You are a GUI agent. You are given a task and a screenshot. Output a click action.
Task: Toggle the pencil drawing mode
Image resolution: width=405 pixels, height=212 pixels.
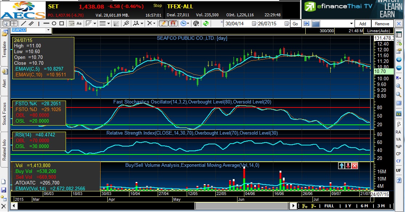pos(163,24)
